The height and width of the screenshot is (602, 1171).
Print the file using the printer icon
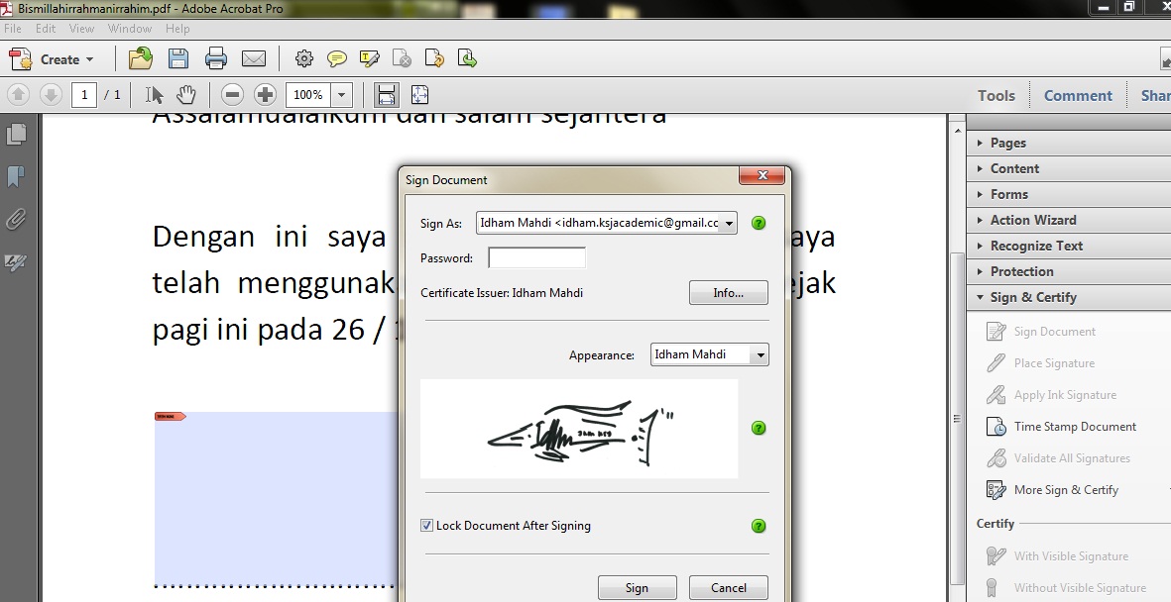(216, 58)
